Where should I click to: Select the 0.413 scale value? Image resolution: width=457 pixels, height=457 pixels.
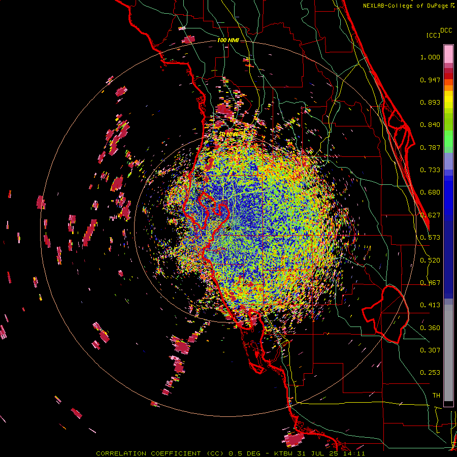tap(430, 305)
